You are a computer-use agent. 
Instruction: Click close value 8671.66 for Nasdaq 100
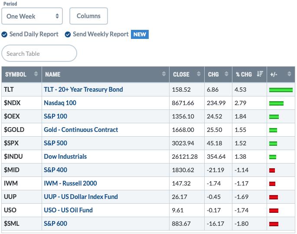pos(183,103)
